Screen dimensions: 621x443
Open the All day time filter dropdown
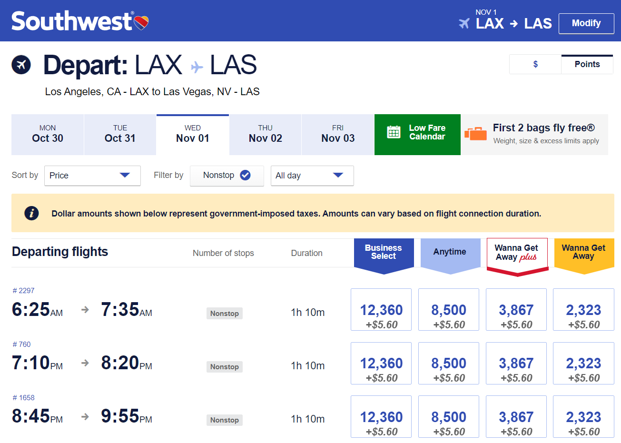[x=312, y=176]
